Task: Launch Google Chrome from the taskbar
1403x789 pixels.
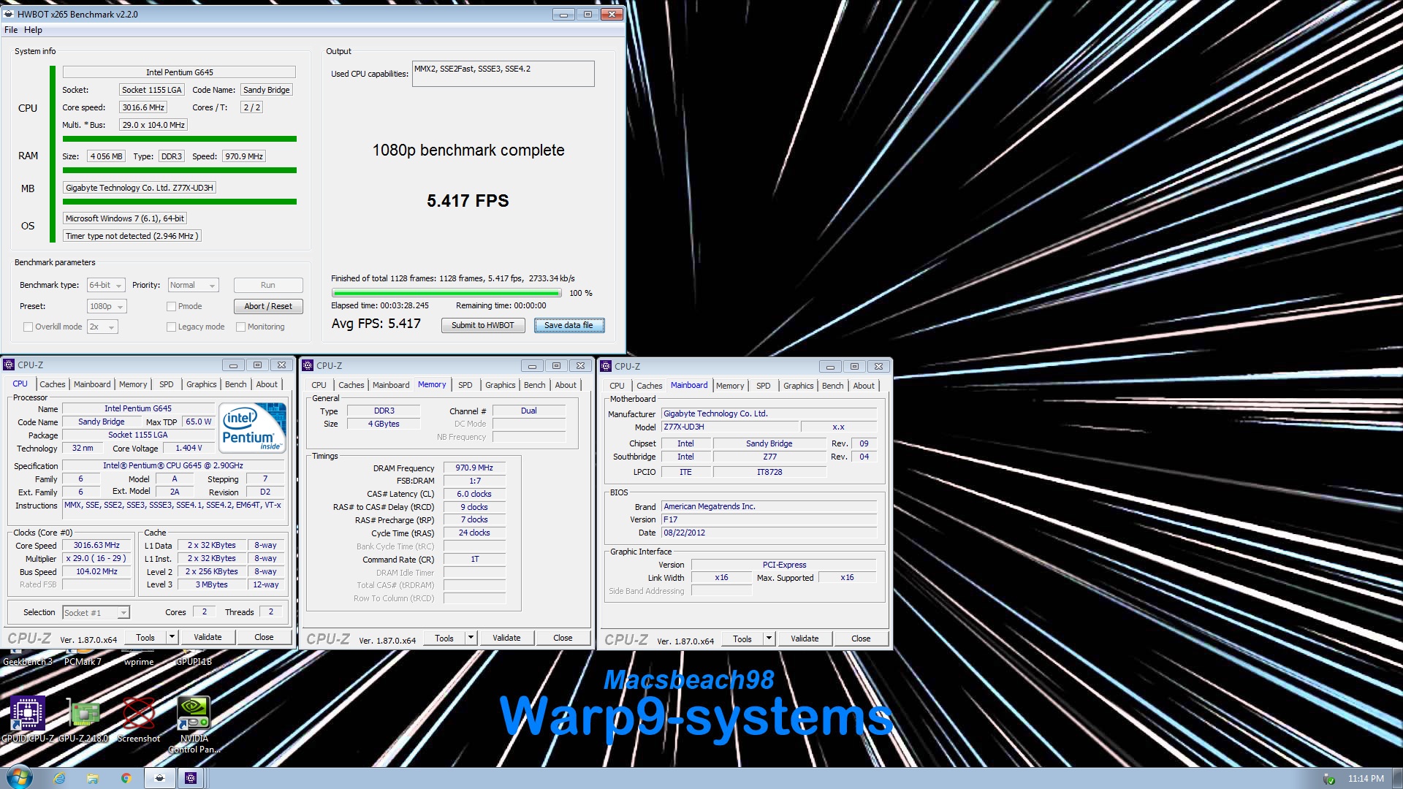Action: click(126, 778)
